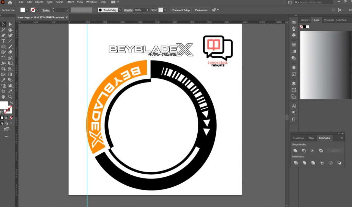Open the Effect menu
The image size is (352, 207).
[x=70, y=2]
